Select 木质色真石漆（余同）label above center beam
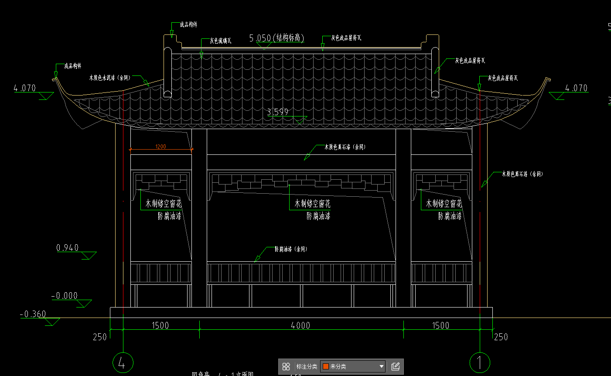This screenshot has width=611, height=376. pyautogui.click(x=345, y=147)
